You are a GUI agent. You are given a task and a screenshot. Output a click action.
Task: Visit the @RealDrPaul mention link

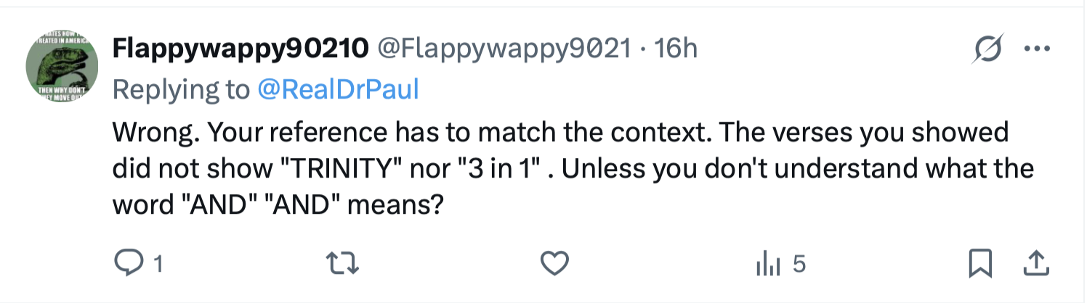coord(338,89)
